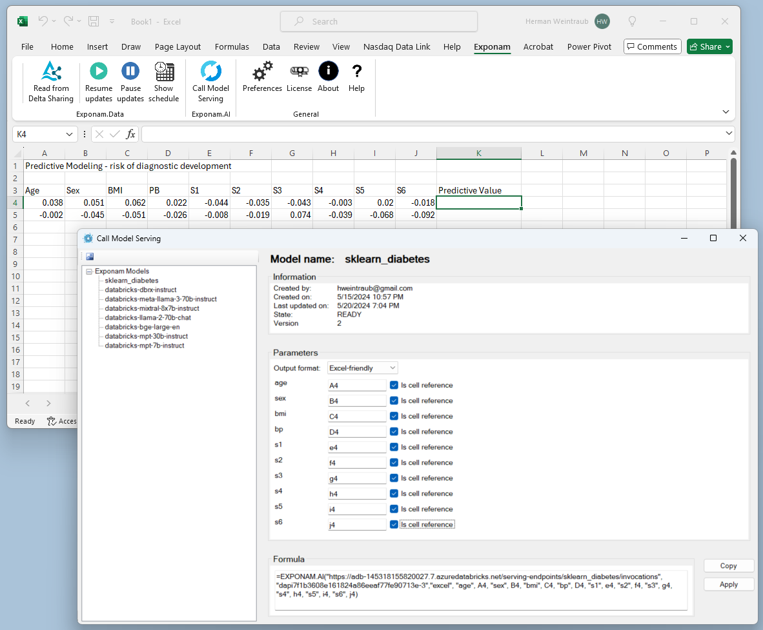Click the formula bar options dots
The image size is (763, 630).
(x=84, y=134)
